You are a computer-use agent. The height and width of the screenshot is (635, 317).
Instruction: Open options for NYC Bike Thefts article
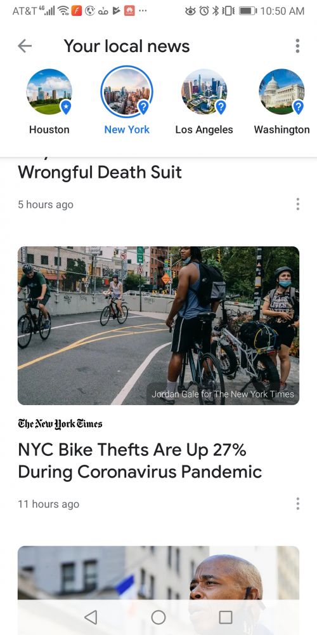click(297, 504)
